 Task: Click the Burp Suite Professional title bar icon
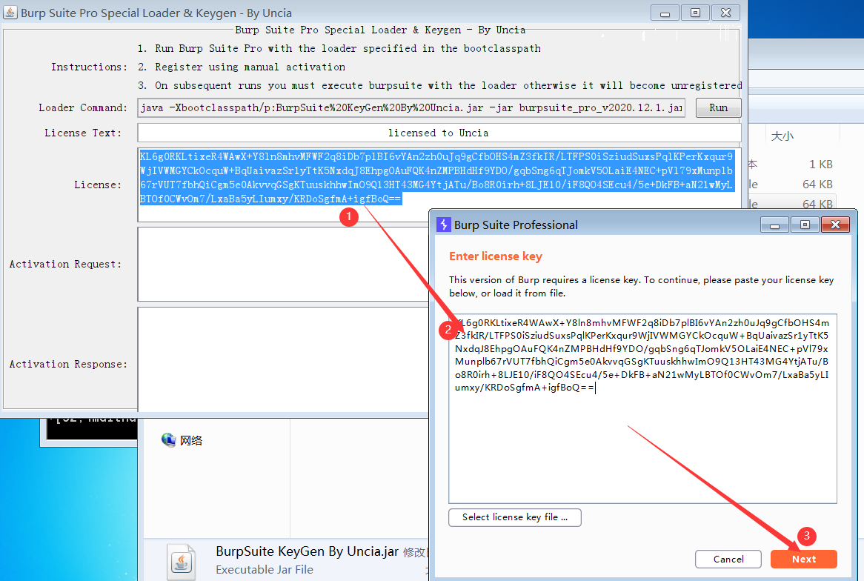444,225
